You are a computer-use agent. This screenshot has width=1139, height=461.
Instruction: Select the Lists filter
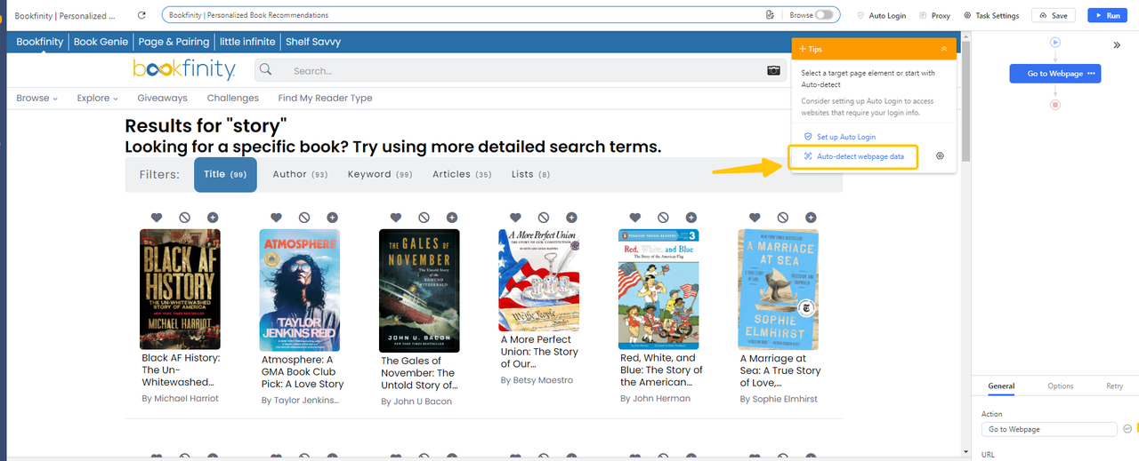click(x=530, y=175)
